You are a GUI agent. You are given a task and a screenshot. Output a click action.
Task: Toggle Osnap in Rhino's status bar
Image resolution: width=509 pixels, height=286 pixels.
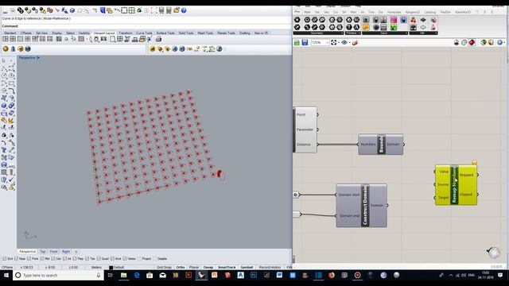(208, 268)
